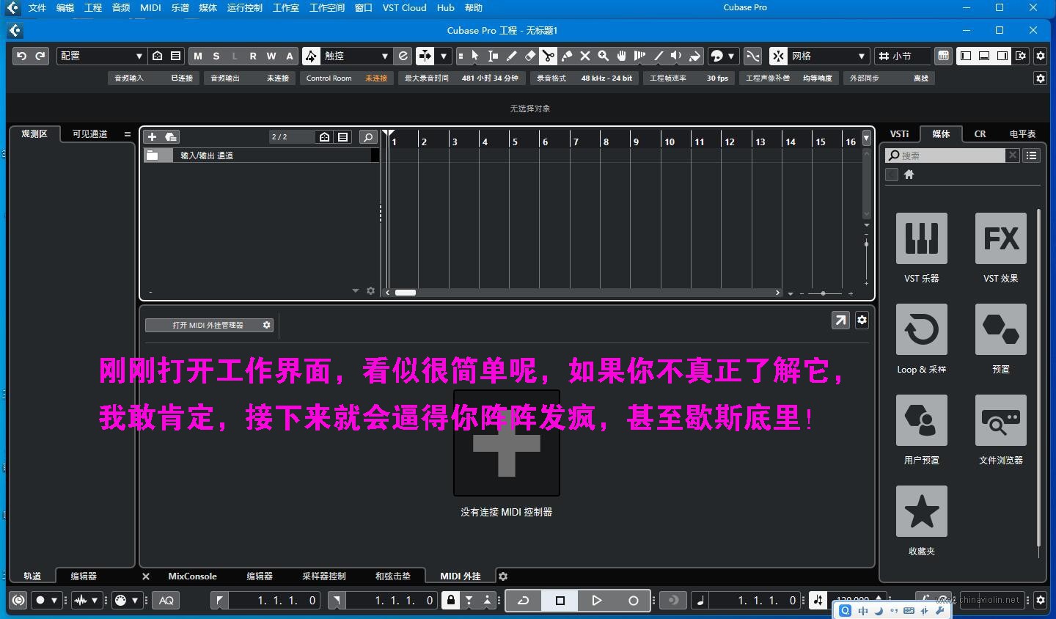Open 文件浏览器 file browser tile
Image resolution: width=1056 pixels, height=619 pixels.
coord(1001,420)
